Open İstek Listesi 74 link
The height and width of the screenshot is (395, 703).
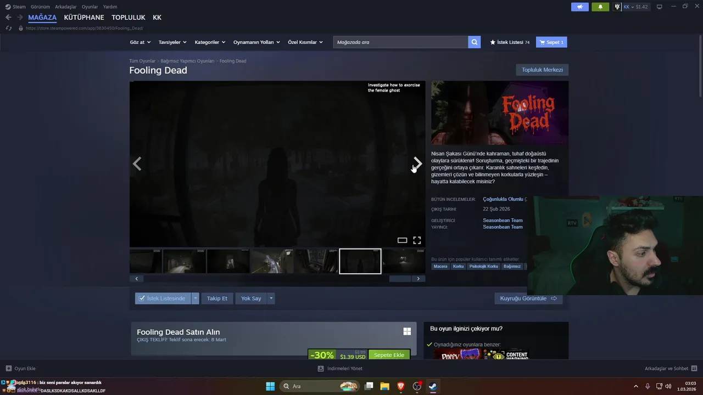pyautogui.click(x=510, y=42)
